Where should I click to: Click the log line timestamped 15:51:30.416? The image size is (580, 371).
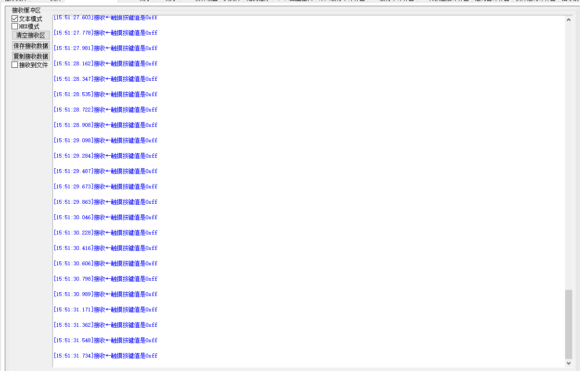pos(105,248)
